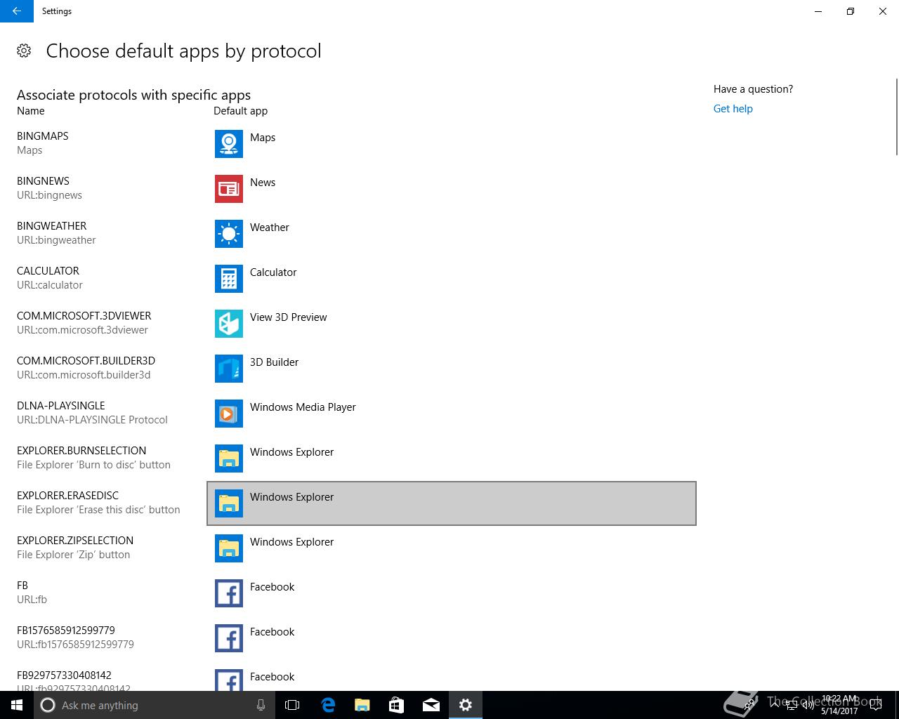
Task: Click the URL:DLNA-PLAYSINGLE Protocol description
Action: 92,420
